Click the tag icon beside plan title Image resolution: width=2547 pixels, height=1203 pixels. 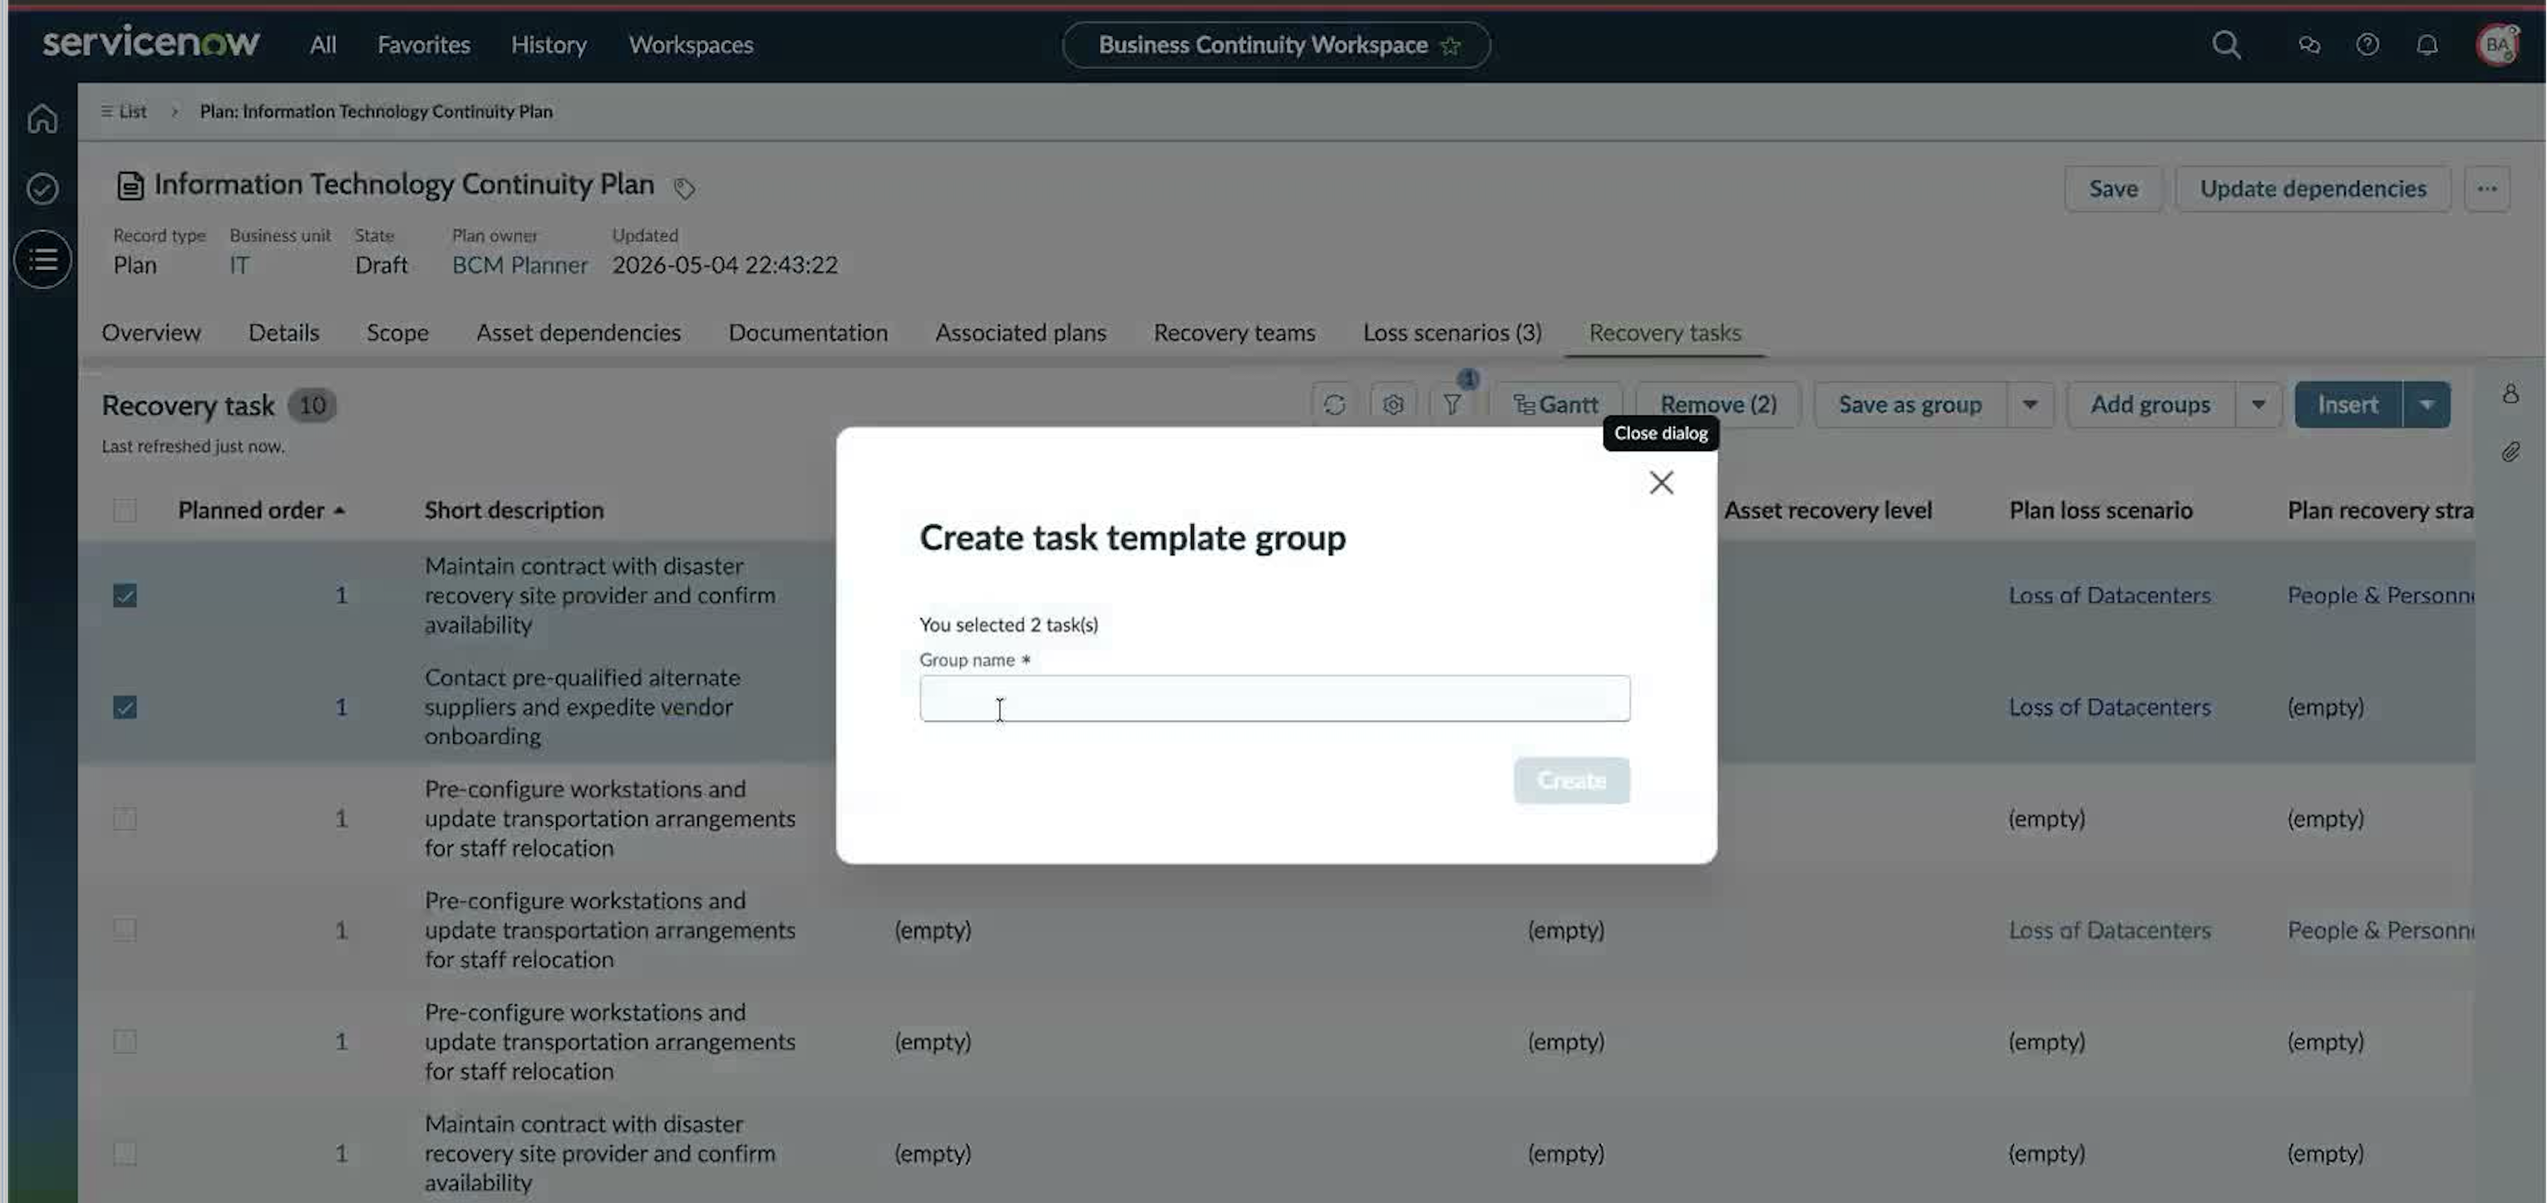(683, 188)
